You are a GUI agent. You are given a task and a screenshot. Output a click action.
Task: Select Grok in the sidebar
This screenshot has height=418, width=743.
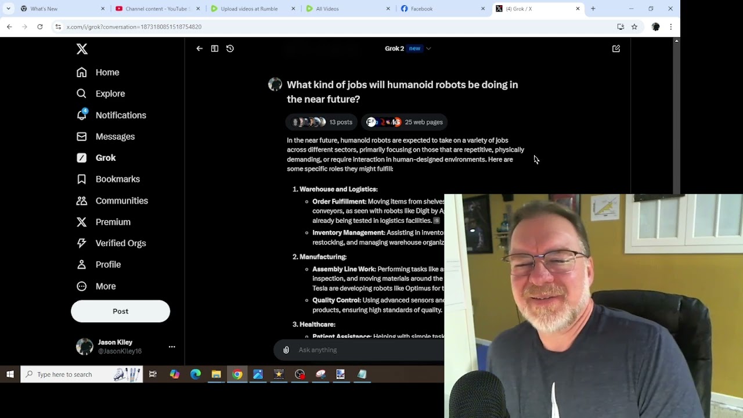pos(96,158)
